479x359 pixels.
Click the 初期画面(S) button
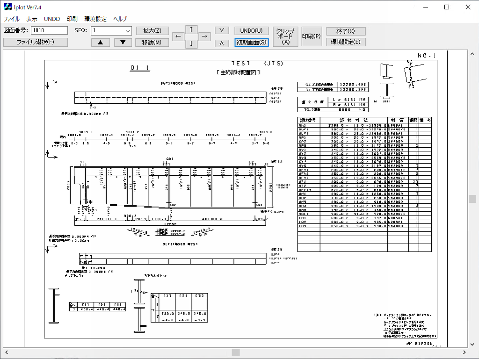click(x=252, y=43)
